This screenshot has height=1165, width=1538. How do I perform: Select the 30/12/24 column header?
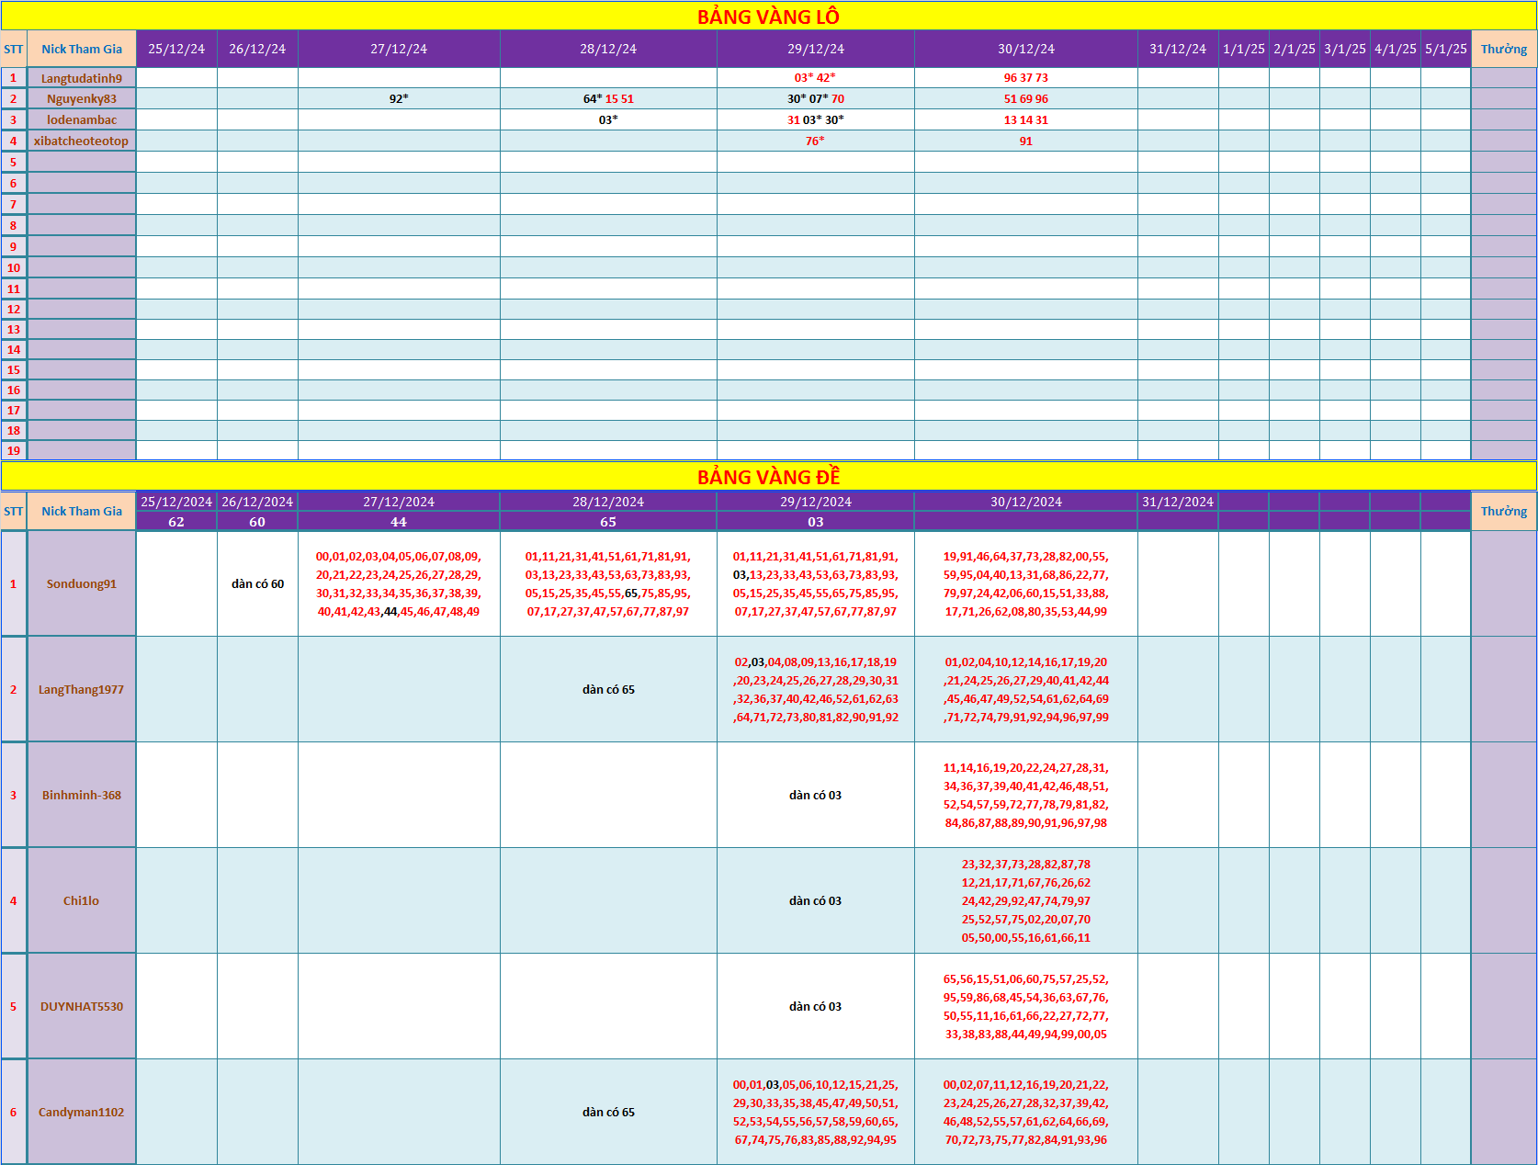(1026, 49)
